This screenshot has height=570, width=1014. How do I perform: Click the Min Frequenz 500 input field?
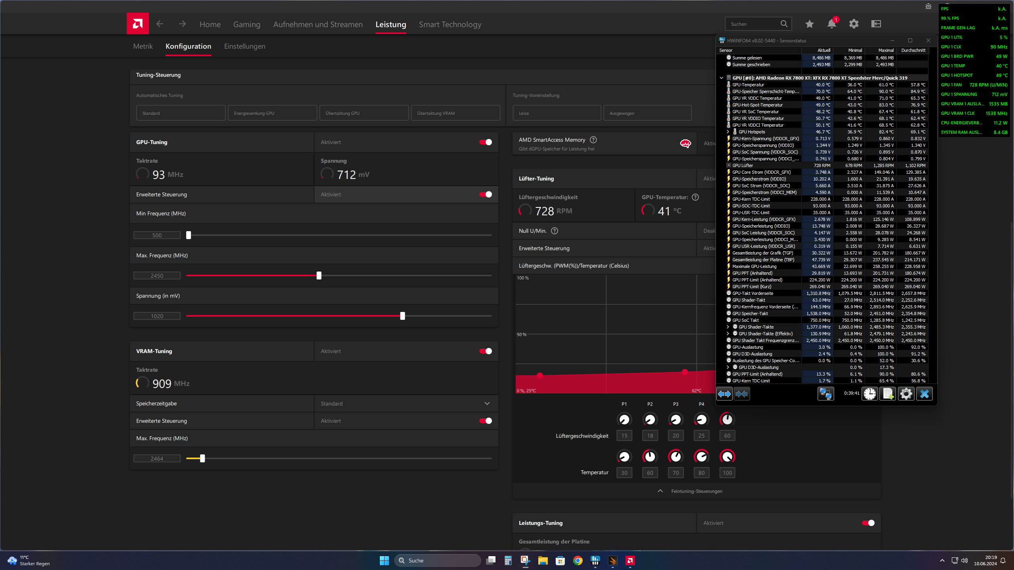coord(157,235)
